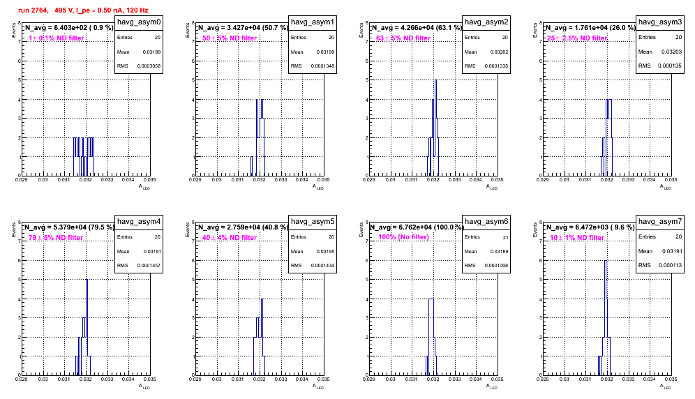Click the N_avg = 4.266e+04 label
Viewport: 695px width, 399px height.
[x=417, y=28]
